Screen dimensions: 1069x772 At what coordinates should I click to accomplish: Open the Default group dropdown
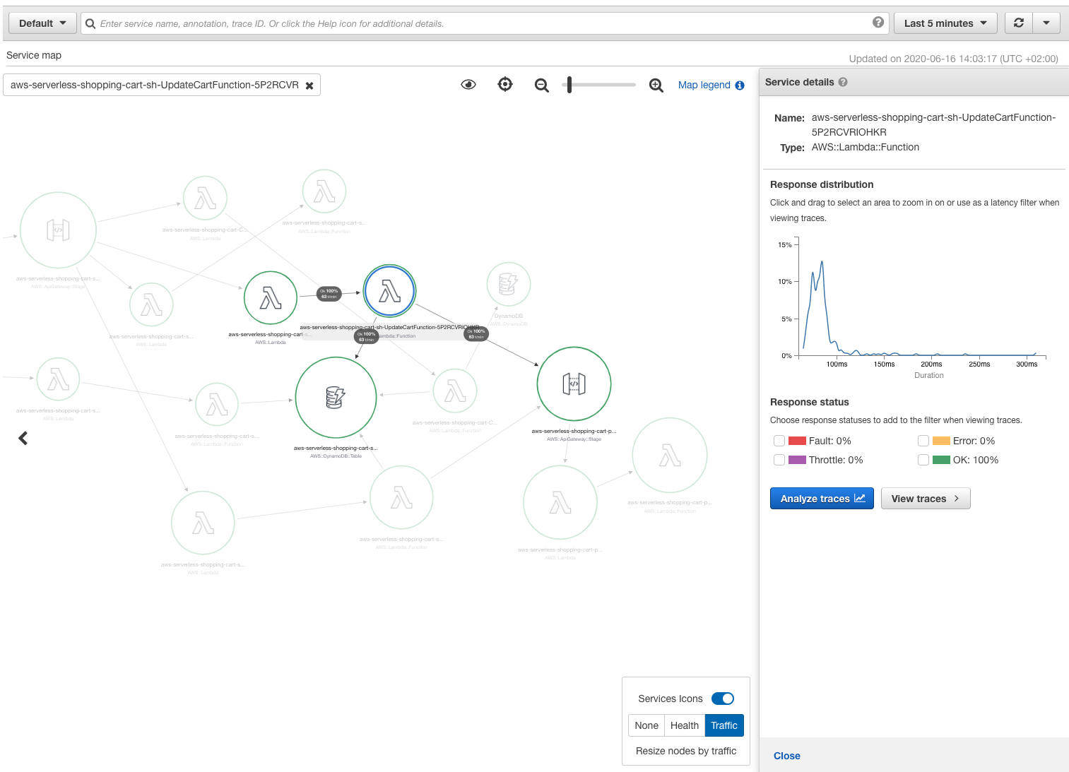[42, 23]
